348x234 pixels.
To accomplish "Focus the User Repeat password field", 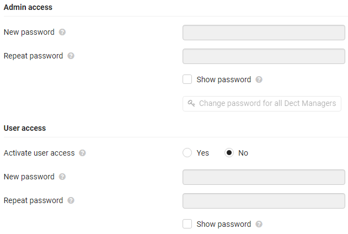I will point(264,201).
